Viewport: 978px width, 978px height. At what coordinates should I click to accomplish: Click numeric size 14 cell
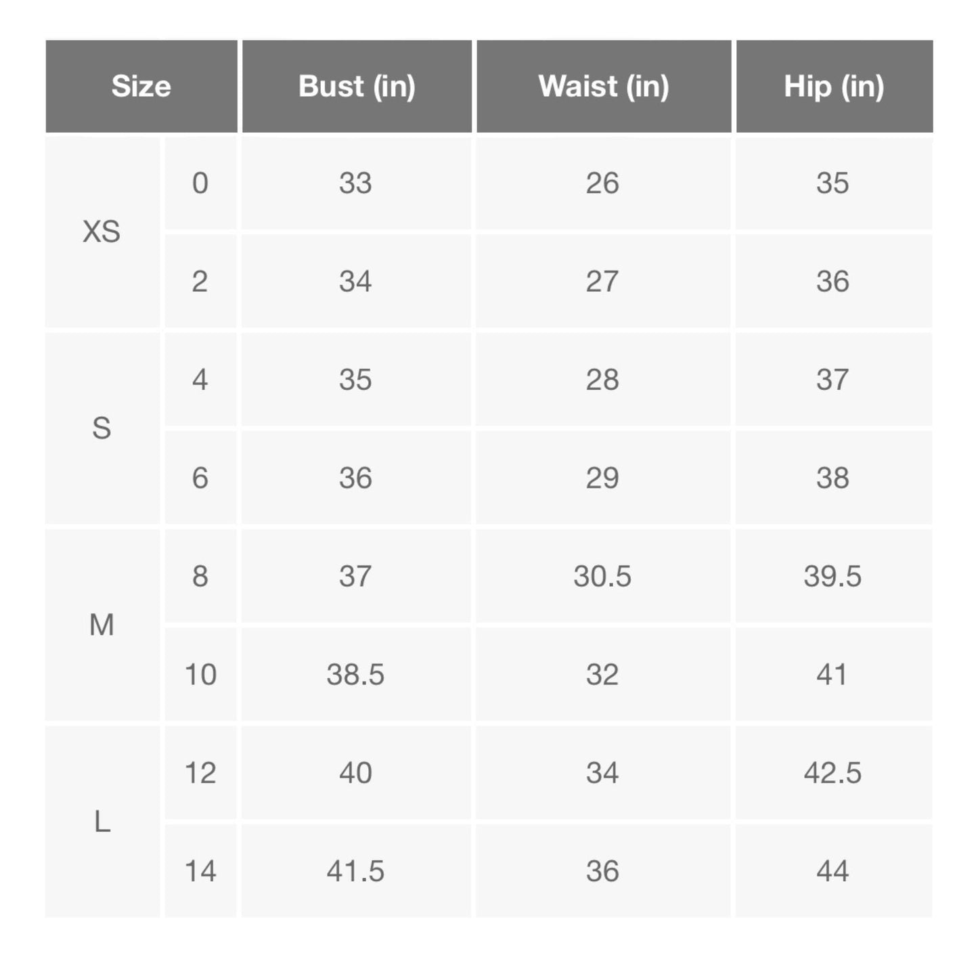200,870
